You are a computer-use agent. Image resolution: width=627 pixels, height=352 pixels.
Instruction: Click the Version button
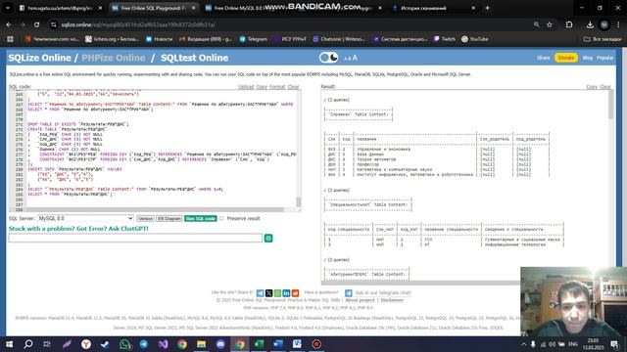(x=145, y=218)
